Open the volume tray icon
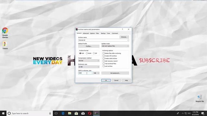This screenshot has height=116, width=207. 189,113
